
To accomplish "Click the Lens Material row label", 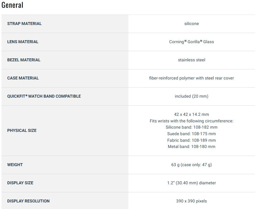I will pyautogui.click(x=23, y=42).
